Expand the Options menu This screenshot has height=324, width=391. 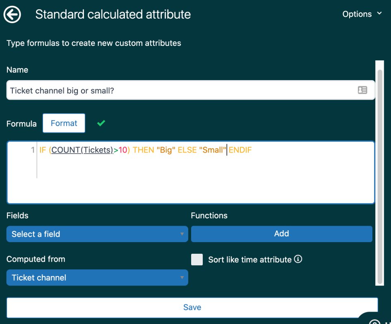coord(362,14)
